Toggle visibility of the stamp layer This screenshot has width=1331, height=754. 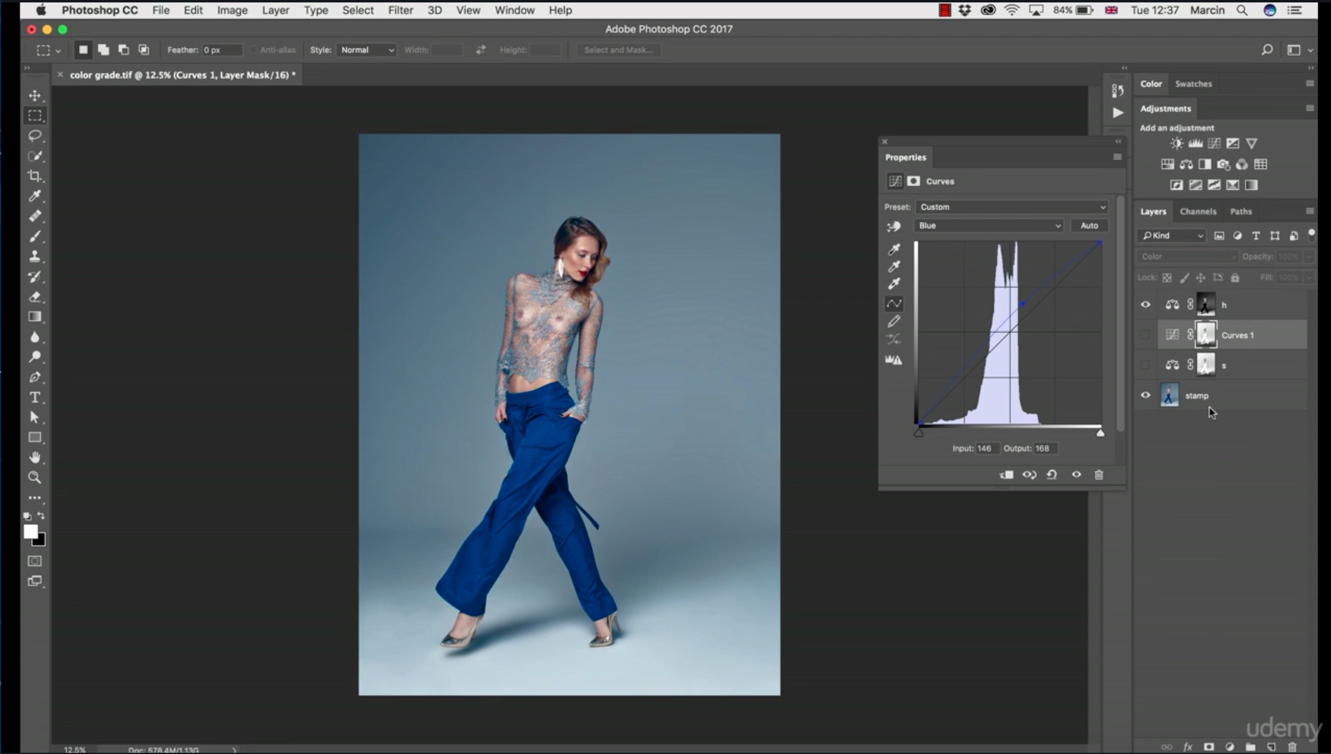pyautogui.click(x=1146, y=395)
